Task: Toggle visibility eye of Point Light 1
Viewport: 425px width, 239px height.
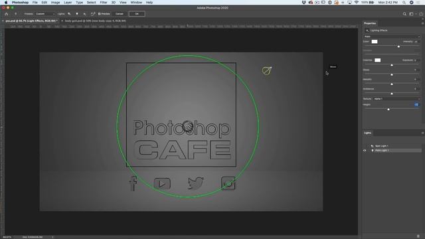Action: pos(365,151)
